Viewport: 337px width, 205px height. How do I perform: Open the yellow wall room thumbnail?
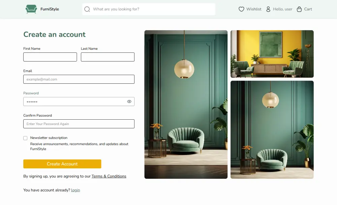point(272,54)
